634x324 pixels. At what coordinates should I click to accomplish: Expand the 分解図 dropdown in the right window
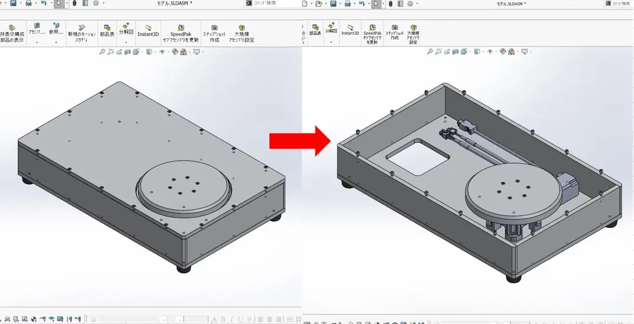click(331, 42)
